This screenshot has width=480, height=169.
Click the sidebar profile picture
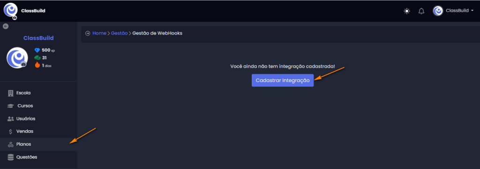click(x=17, y=57)
